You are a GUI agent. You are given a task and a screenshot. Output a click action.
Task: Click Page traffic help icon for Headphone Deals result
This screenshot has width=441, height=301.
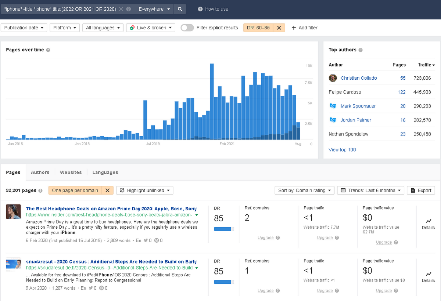click(x=337, y=237)
